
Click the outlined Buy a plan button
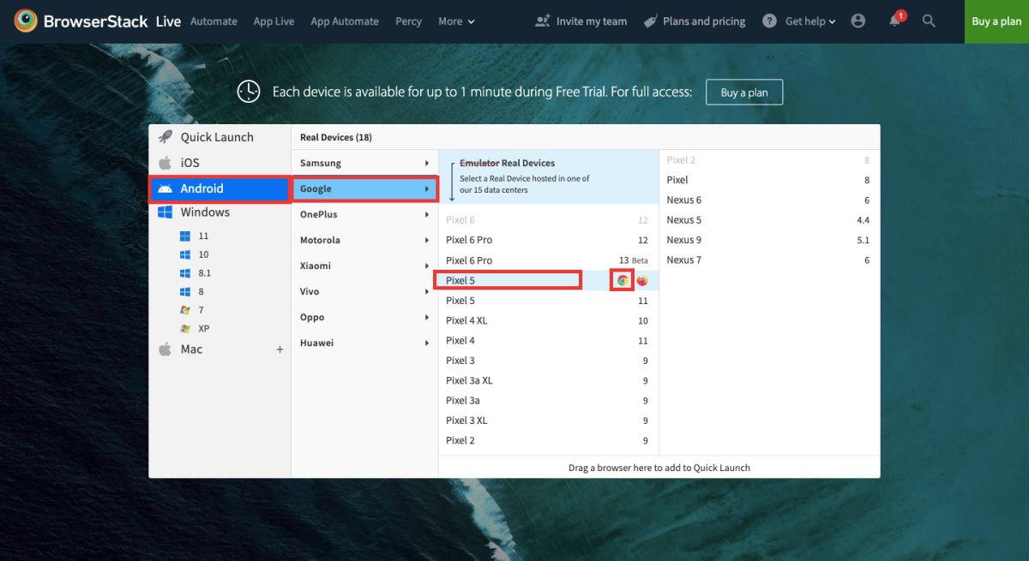point(744,93)
